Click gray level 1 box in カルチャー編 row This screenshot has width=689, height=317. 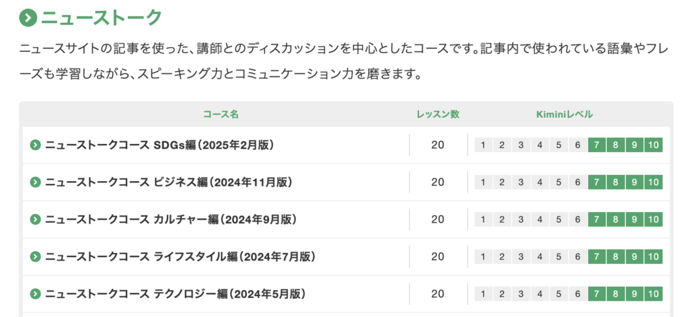click(483, 219)
